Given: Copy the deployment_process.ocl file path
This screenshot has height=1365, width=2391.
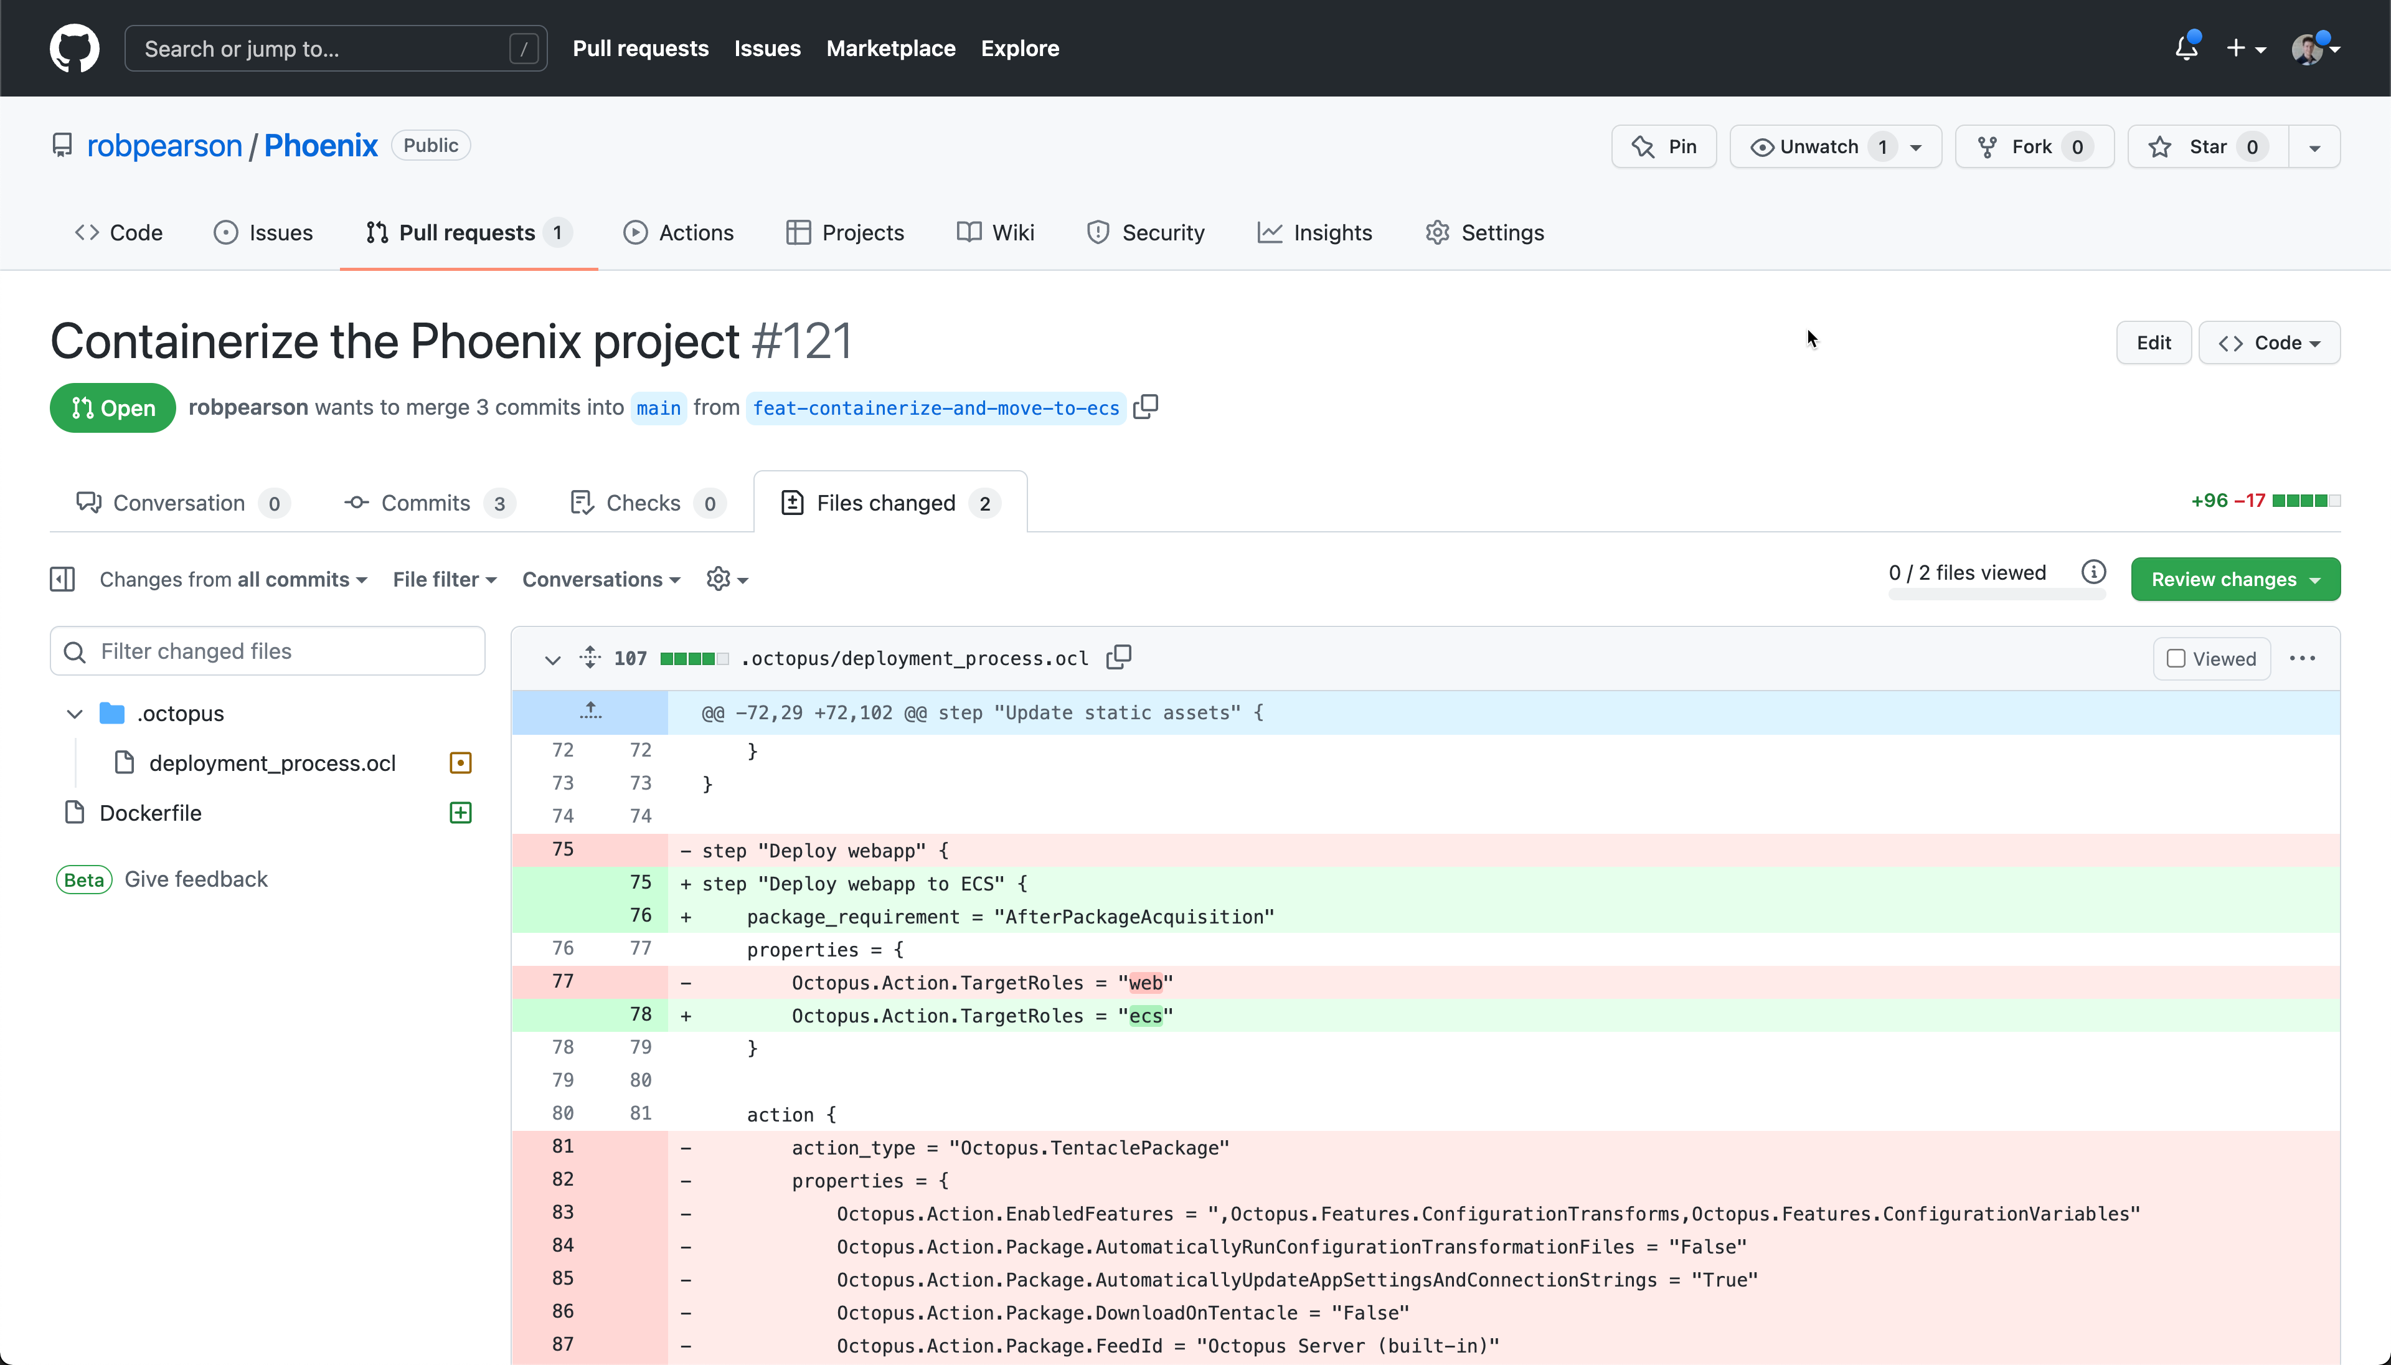Looking at the screenshot, I should 1117,657.
